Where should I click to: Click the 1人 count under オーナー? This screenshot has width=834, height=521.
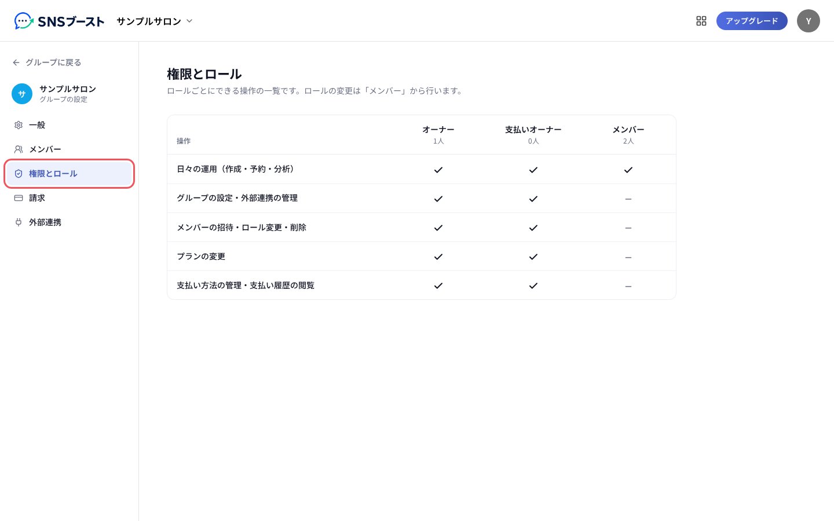438,141
